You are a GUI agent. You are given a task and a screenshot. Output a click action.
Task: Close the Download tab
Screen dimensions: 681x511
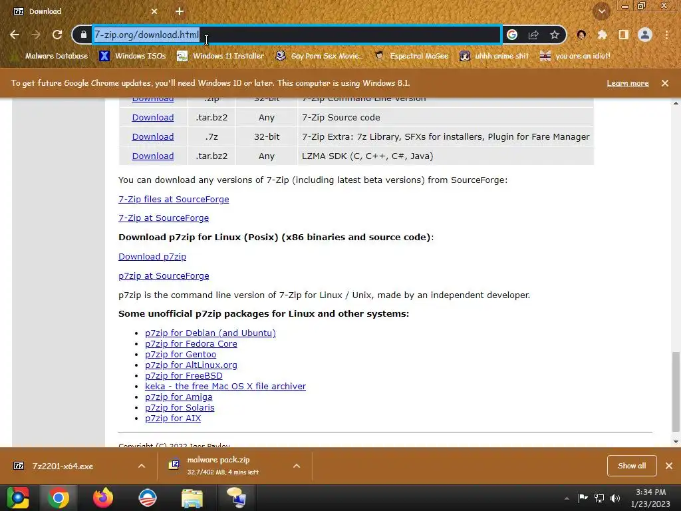(154, 11)
